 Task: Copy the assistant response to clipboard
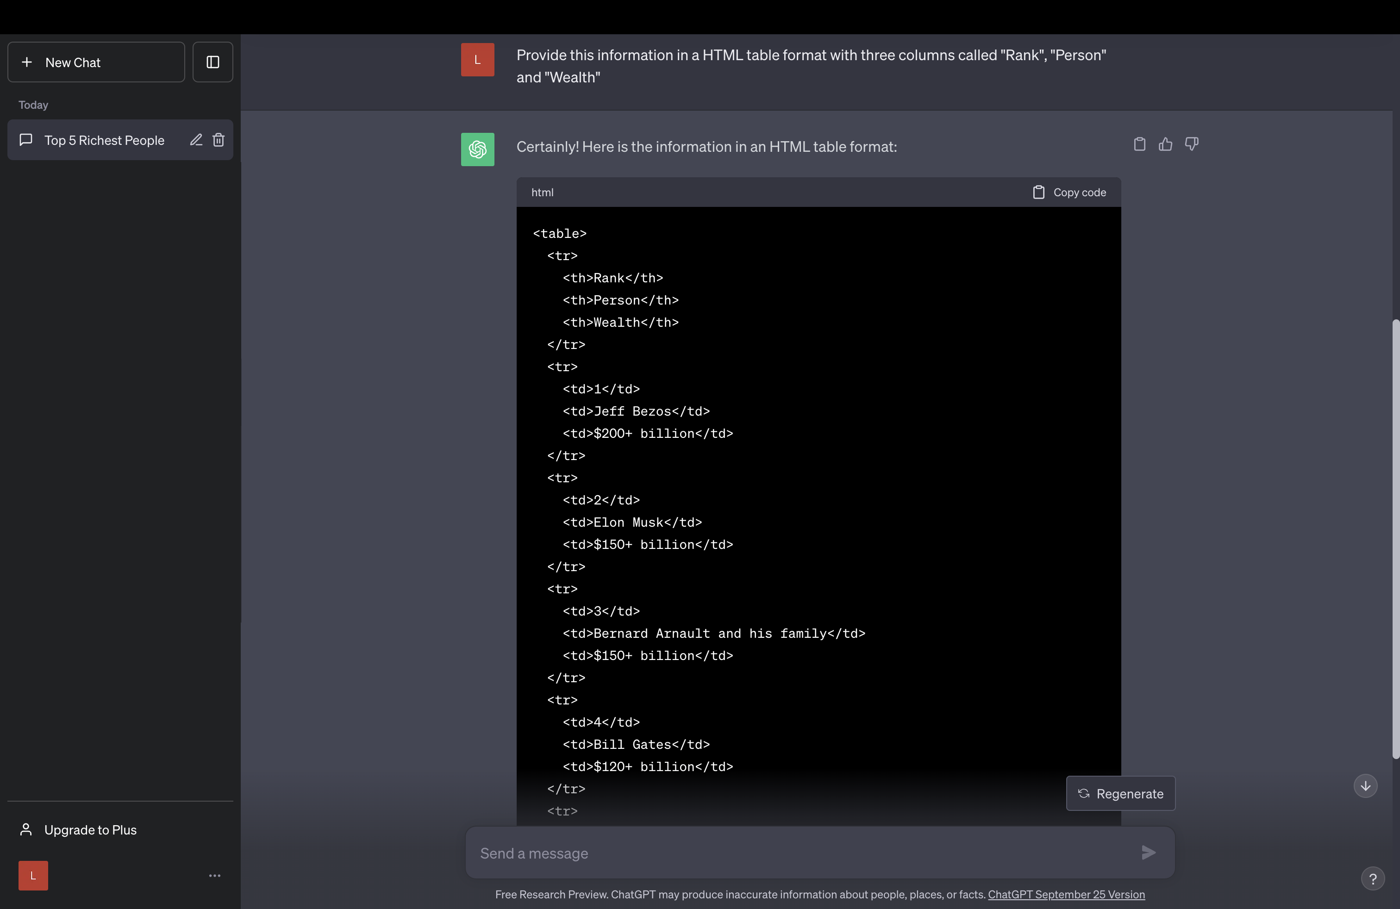(x=1139, y=144)
